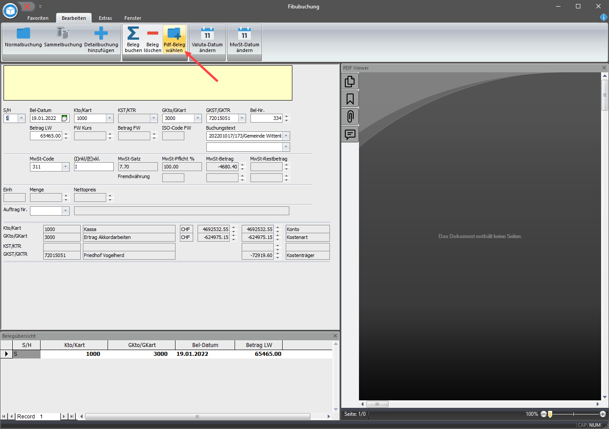609x429 pixels.
Task: Open PDF Viewer attachments paperclip panel
Action: 350,116
